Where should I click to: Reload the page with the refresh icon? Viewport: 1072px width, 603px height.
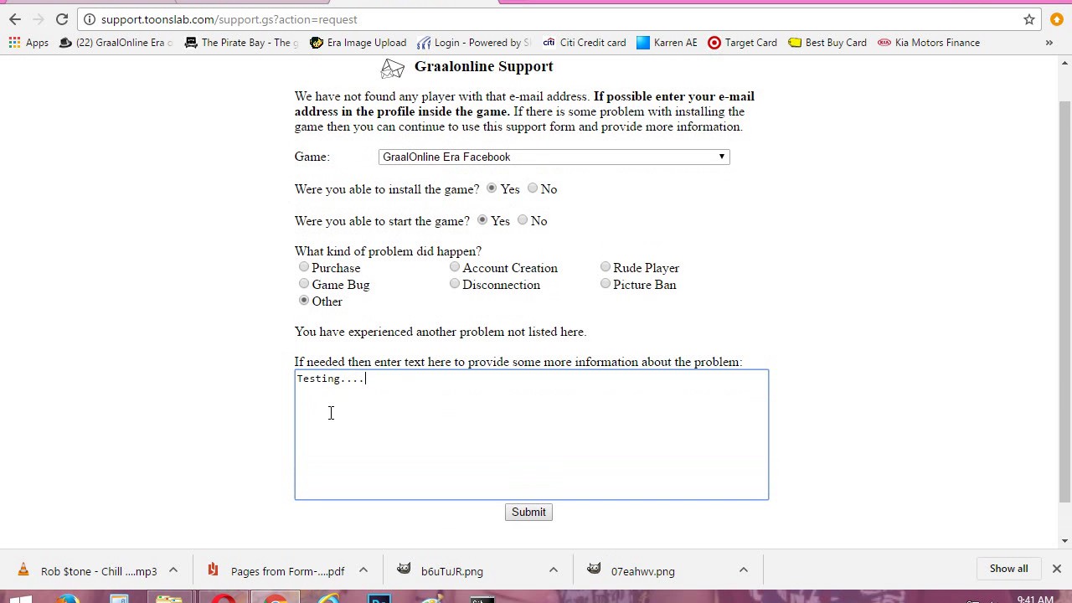(x=62, y=19)
